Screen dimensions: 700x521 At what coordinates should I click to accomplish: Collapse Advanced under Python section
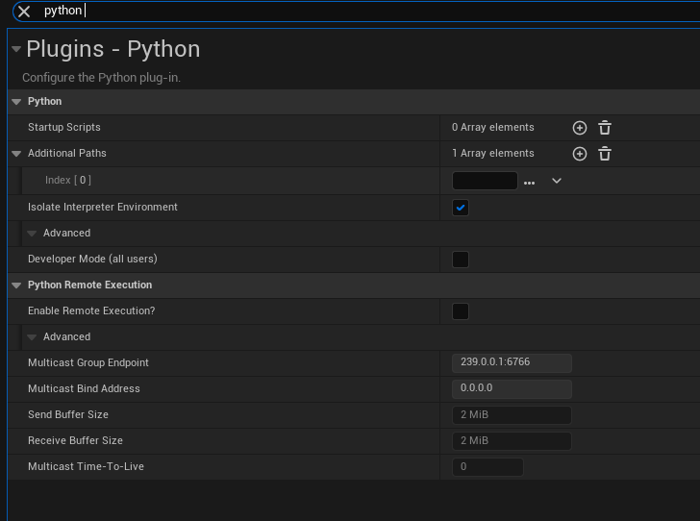(x=32, y=234)
